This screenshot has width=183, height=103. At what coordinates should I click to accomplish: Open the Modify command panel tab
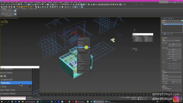(165, 19)
